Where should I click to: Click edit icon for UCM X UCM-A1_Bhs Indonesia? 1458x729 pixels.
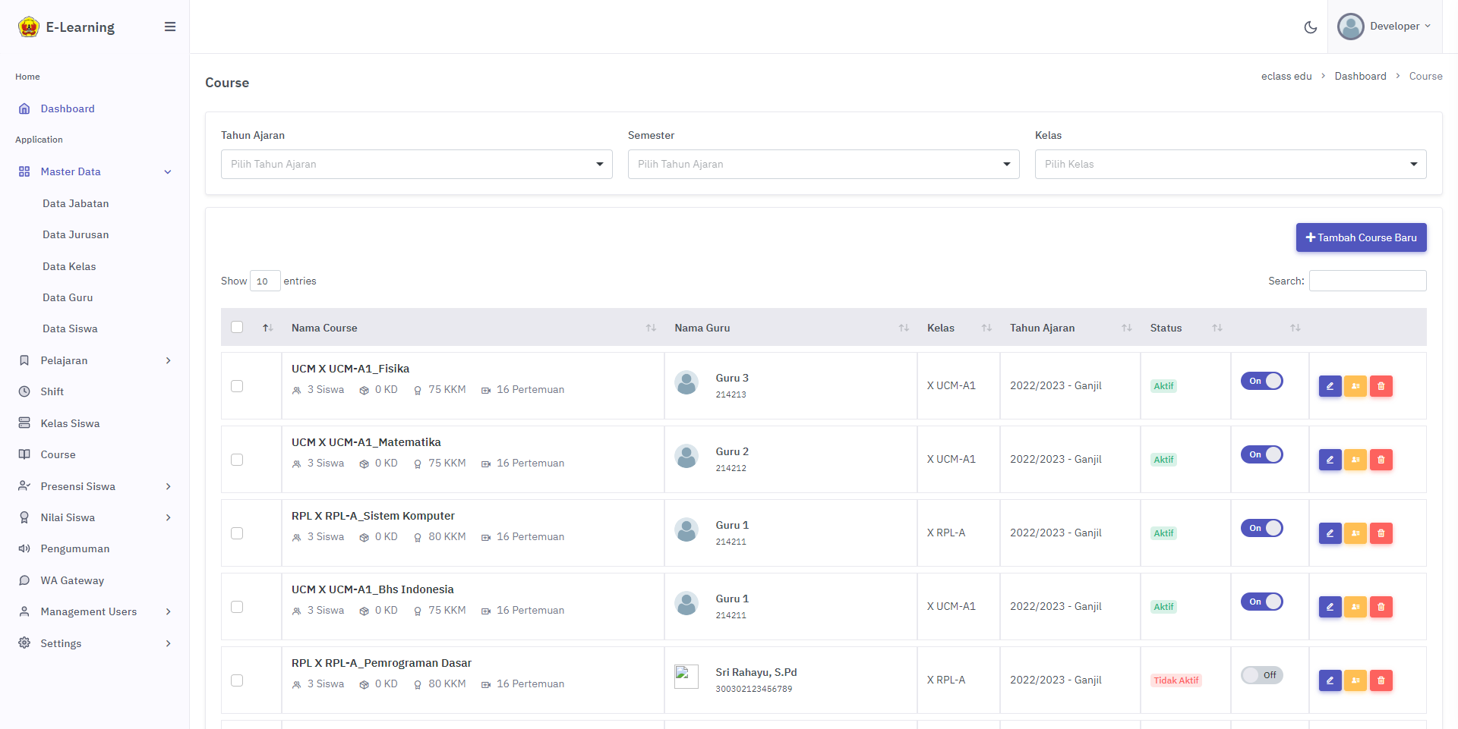[1330, 607]
